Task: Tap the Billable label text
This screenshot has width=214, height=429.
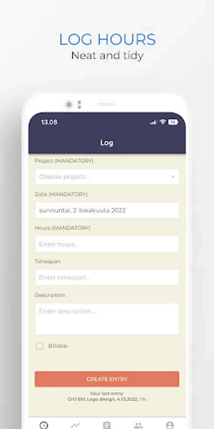Action: click(x=58, y=346)
